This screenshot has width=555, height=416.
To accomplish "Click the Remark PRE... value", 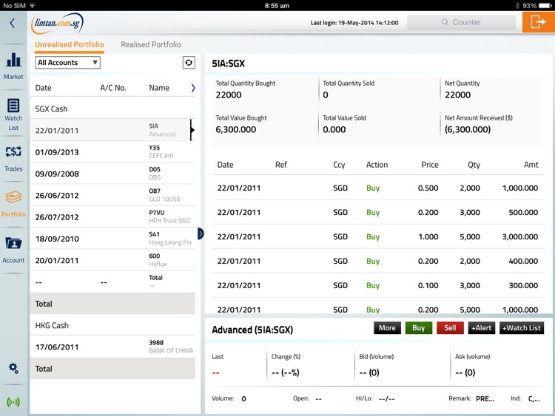I will 485,399.
